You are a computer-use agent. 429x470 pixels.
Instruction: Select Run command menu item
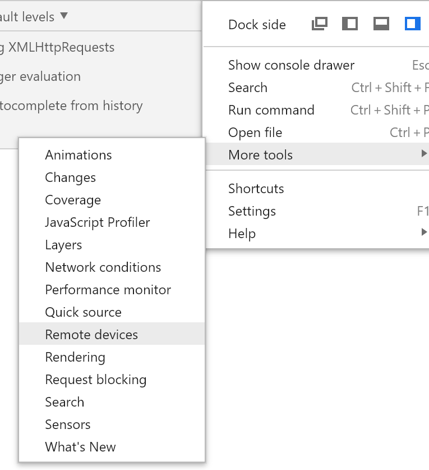271,110
